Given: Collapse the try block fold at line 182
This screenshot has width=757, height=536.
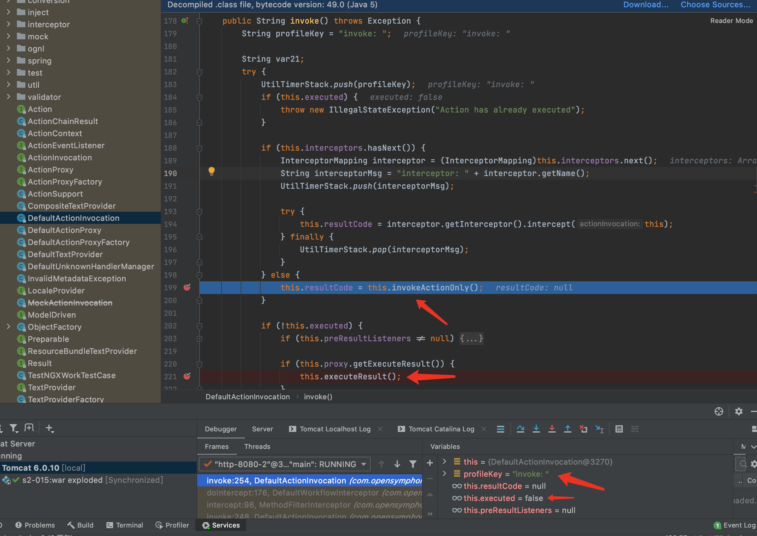Looking at the screenshot, I should click(199, 72).
